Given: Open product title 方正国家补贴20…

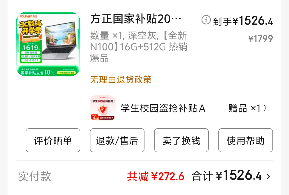Looking at the screenshot, I should click(136, 19).
